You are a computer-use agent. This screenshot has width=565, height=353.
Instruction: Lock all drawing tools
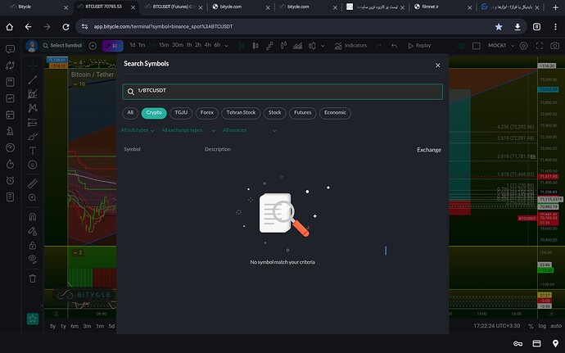tap(33, 246)
